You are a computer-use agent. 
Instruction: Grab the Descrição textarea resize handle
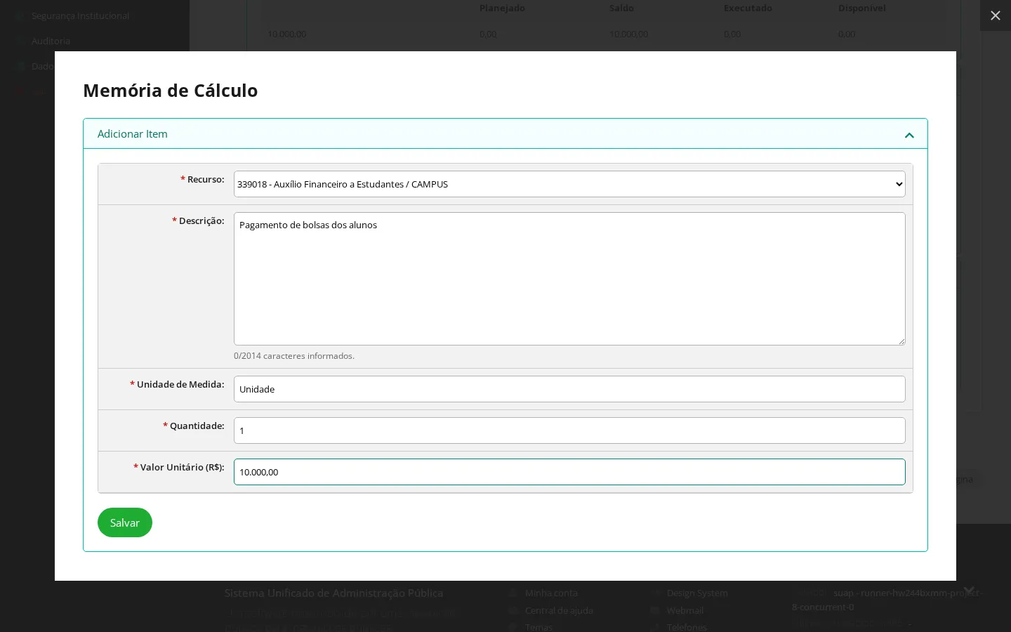point(901,341)
